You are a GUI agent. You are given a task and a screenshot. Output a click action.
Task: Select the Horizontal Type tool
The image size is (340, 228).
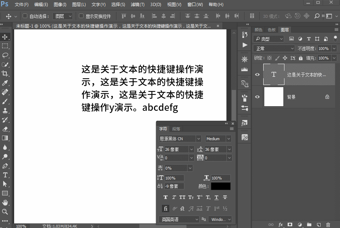tap(5, 175)
